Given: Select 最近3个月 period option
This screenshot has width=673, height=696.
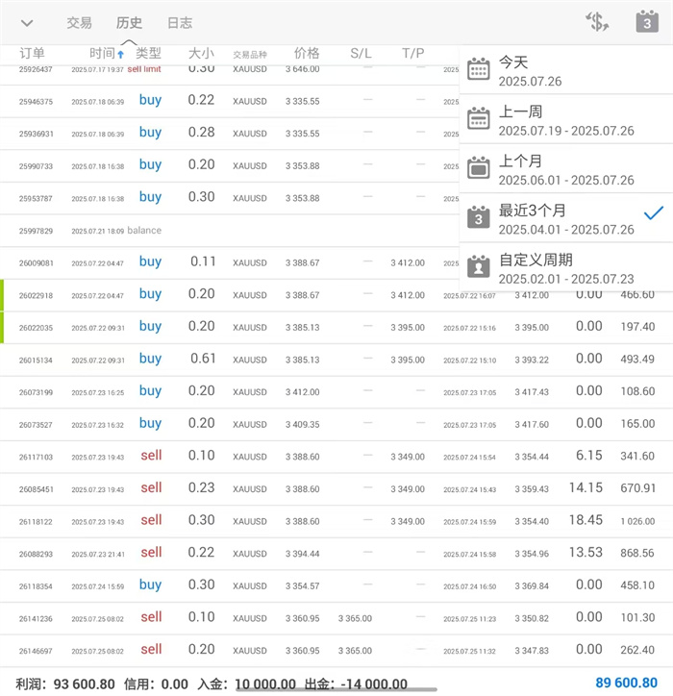Looking at the screenshot, I should click(x=566, y=218).
